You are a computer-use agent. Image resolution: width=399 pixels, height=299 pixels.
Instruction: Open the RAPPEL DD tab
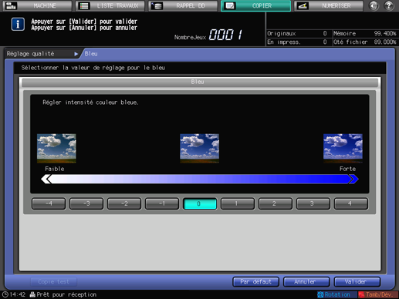[183, 5]
